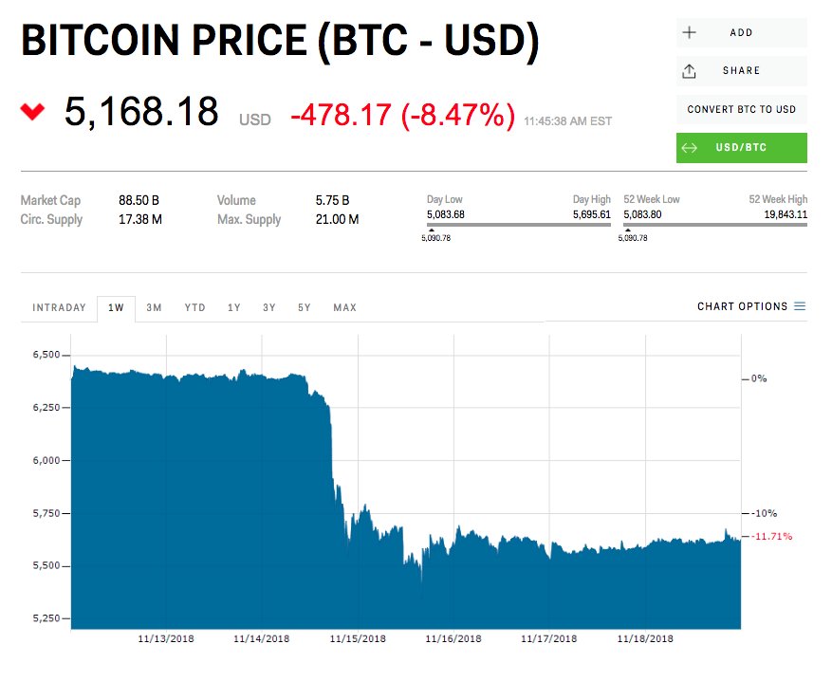Show the 3M chart range
This screenshot has height=681, width=832.
coord(154,307)
